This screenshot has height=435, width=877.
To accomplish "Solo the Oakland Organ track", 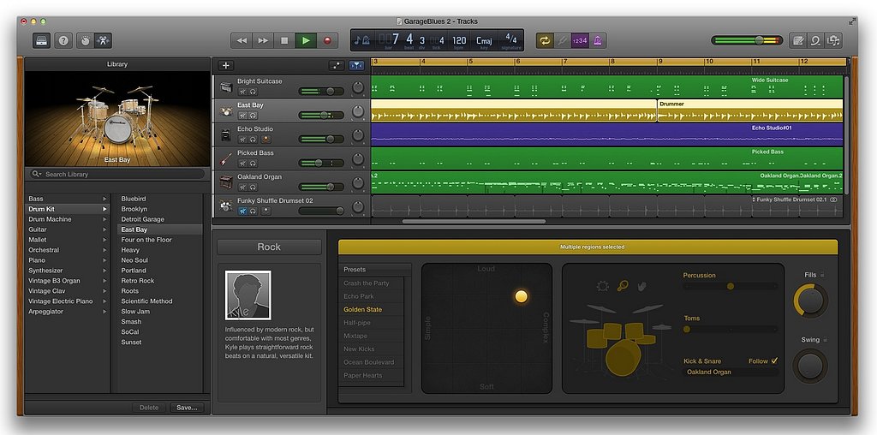I will point(253,188).
